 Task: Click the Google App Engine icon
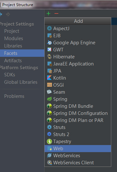49,43
